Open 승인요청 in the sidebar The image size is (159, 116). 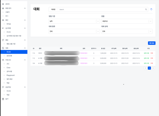(10, 56)
